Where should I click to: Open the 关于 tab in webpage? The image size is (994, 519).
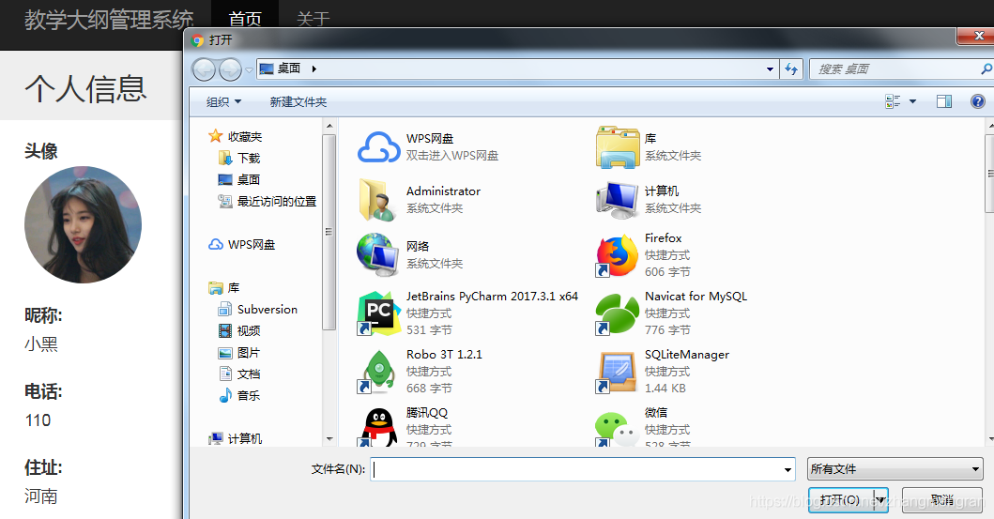point(313,19)
